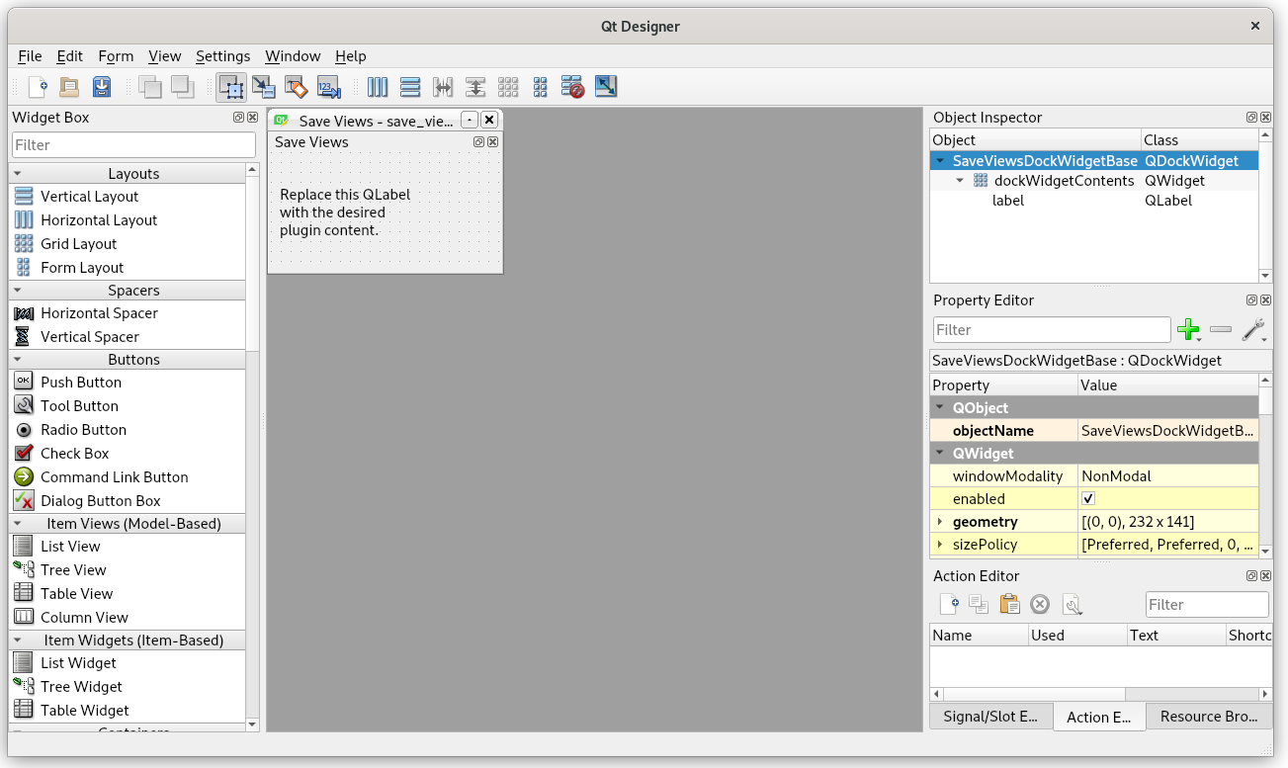Open Property Editor wrench configuration menu
The image size is (1288, 768).
(1254, 330)
